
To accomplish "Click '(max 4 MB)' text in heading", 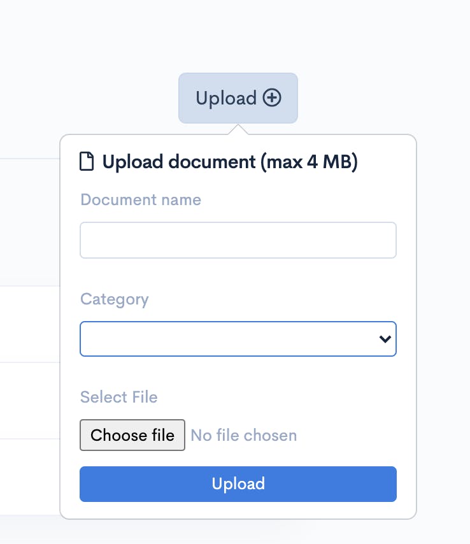I will click(x=309, y=162).
